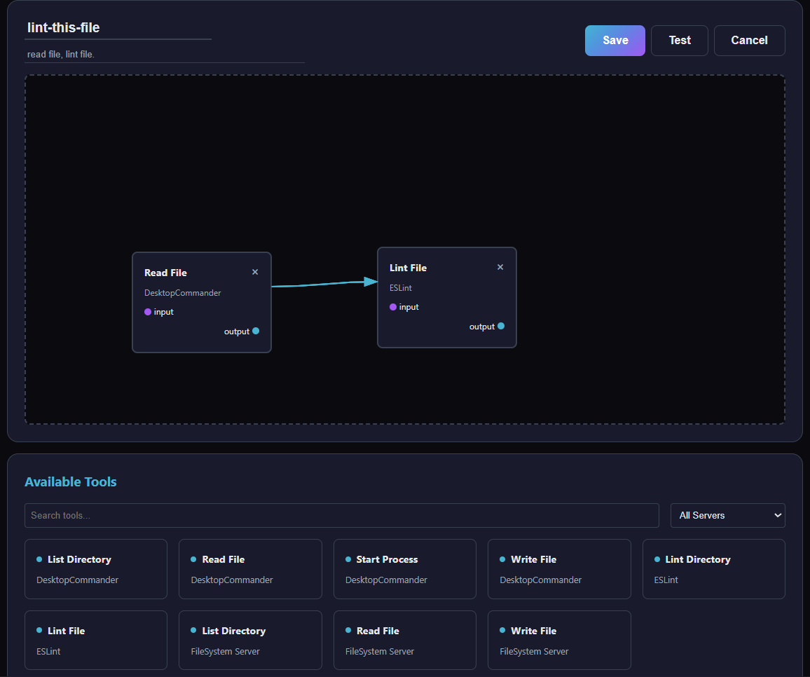Cancel editing the workflow
The image size is (810, 677).
click(749, 40)
